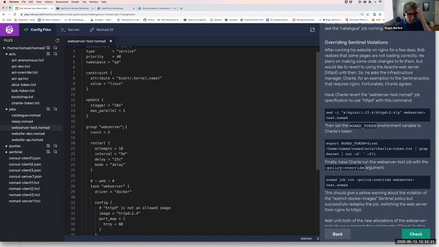Click the nomad job run -policy-override block

click(377, 183)
